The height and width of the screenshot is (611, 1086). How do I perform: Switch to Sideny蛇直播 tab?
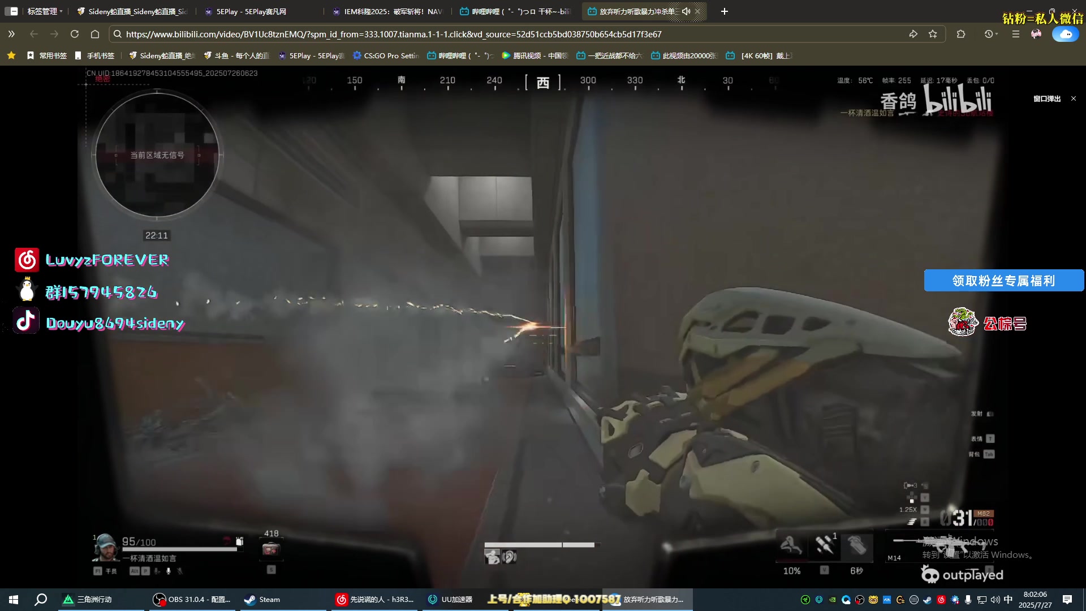coord(132,11)
